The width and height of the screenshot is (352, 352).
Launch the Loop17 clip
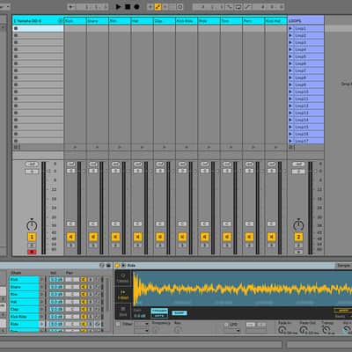coord(290,141)
